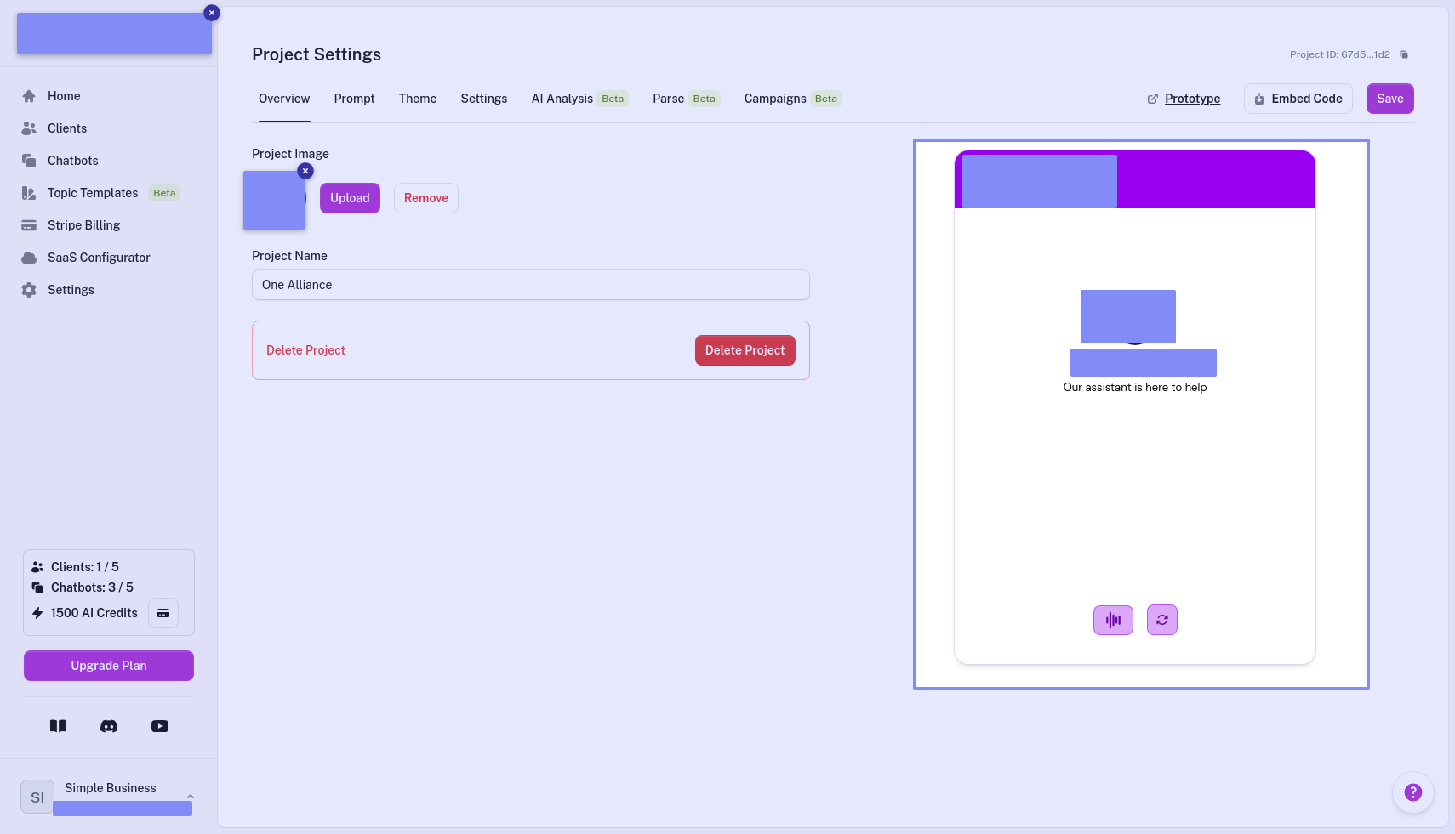Open the purple help question mark button
Image resolution: width=1455 pixels, height=834 pixels.
[1412, 792]
